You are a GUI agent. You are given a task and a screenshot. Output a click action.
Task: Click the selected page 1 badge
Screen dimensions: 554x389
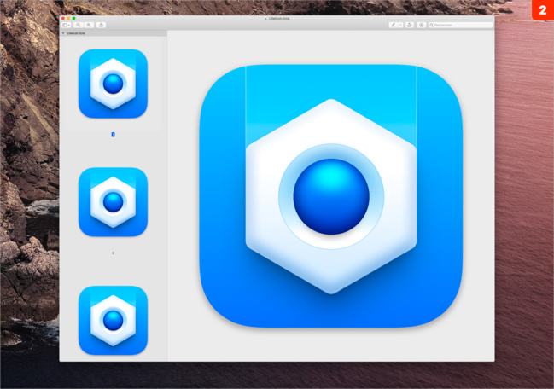[113, 135]
